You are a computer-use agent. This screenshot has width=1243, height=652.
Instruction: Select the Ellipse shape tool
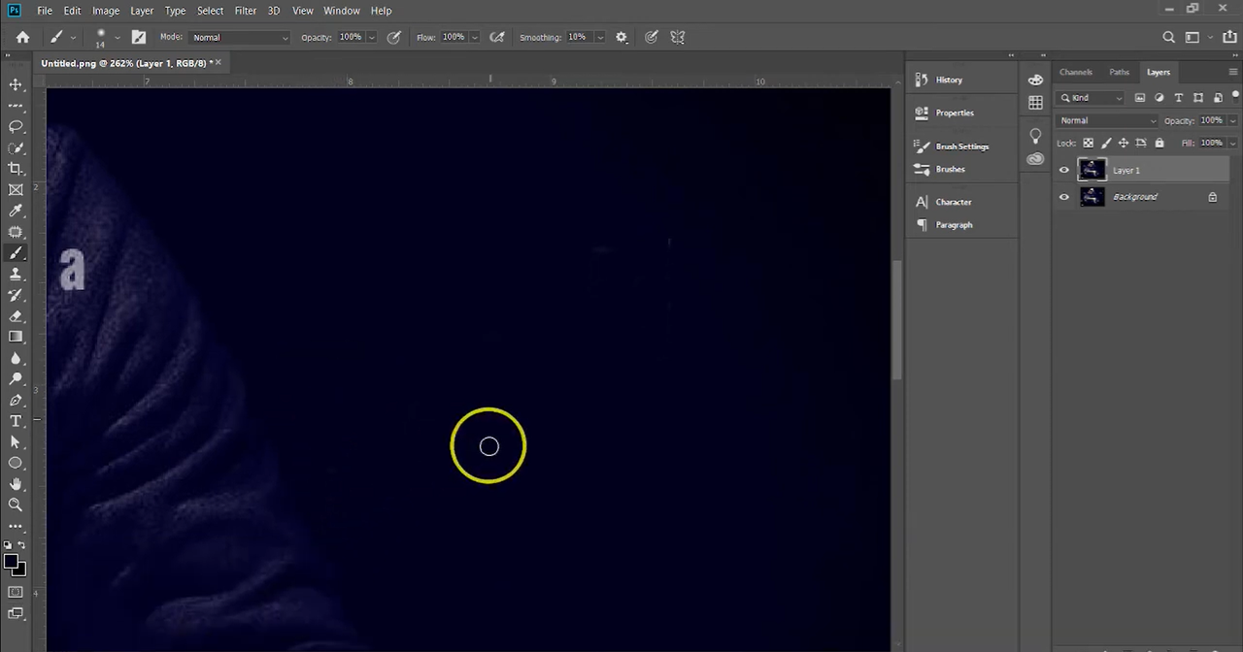pyautogui.click(x=16, y=463)
